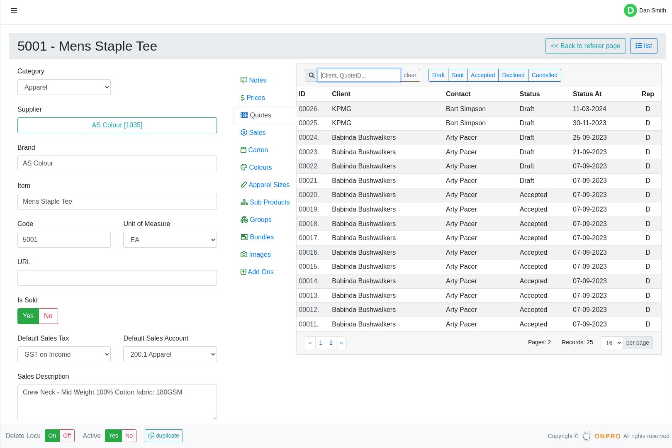Turn Delete Lock On
672x448 pixels.
pyautogui.click(x=52, y=436)
